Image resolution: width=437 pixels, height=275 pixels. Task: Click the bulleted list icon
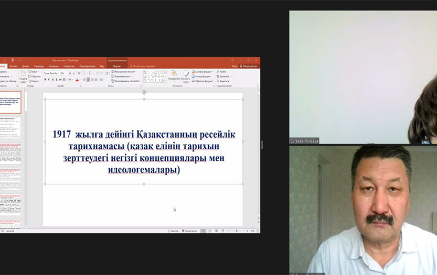pos(84,73)
